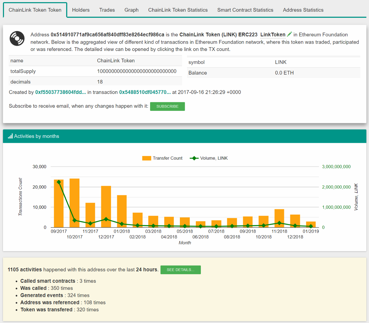Select the name value ChainLink Token
This screenshot has height=323, width=369.
(x=116, y=61)
